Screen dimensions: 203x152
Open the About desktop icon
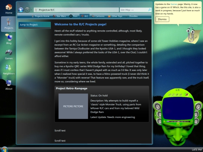click(9, 85)
